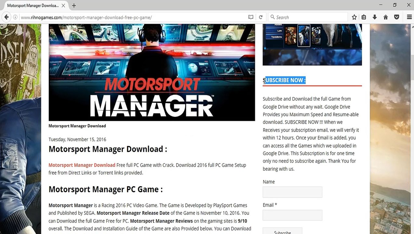Click the bold 'Motorsport Manager Release Date' text
414x234 pixels.
[x=133, y=213]
